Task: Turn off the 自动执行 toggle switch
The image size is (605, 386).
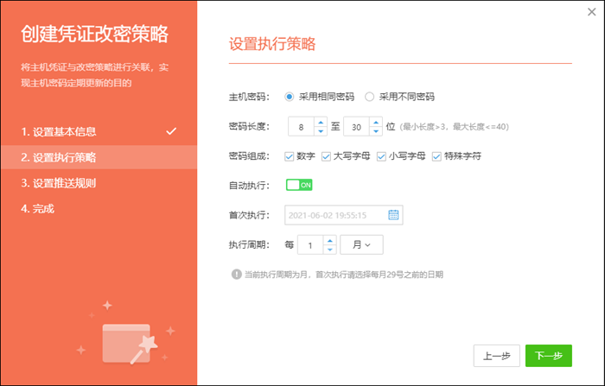Action: click(x=299, y=186)
